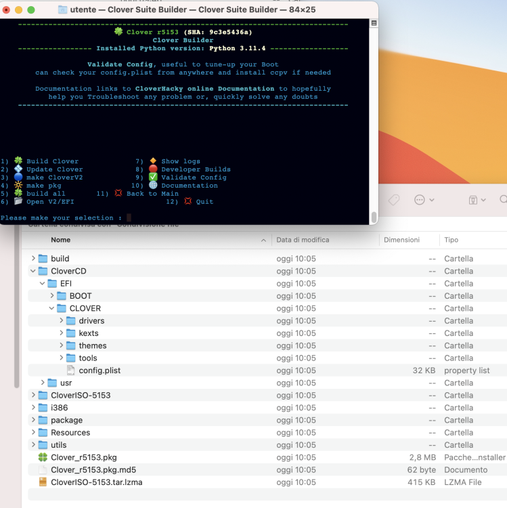
Task: Collapse the EFI folder
Action: [43, 283]
